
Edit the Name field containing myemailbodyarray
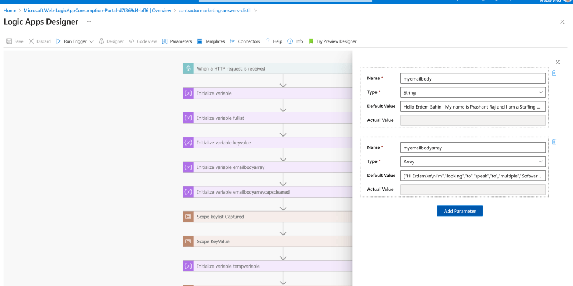(473, 148)
